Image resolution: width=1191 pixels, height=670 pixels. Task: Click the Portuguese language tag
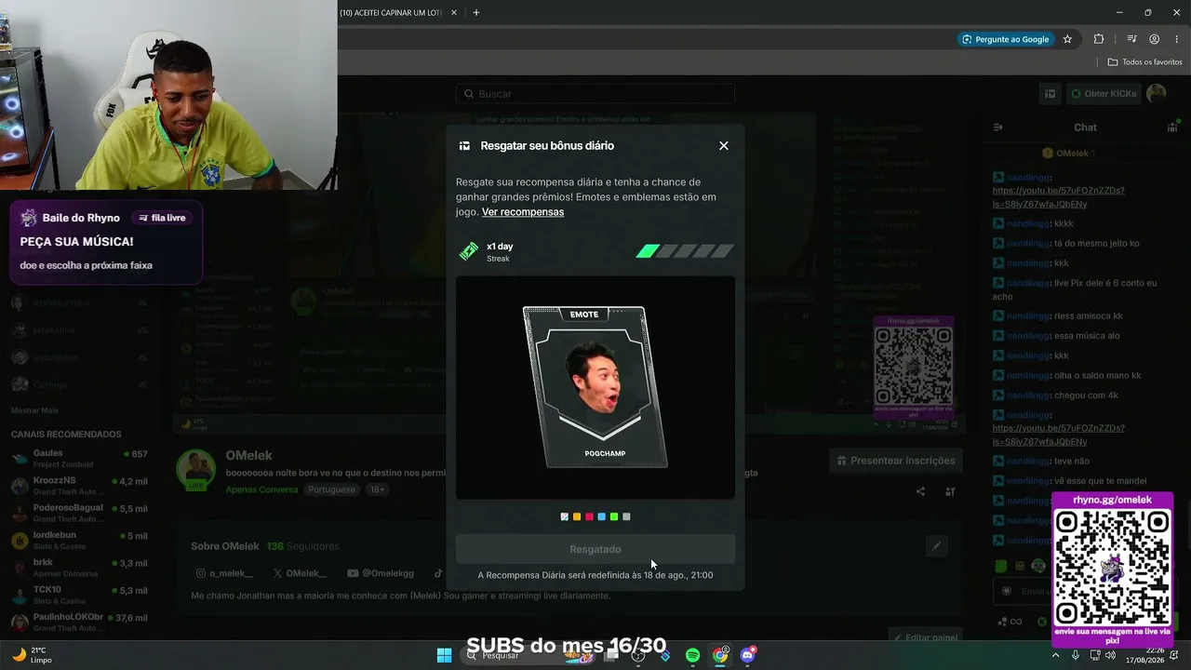point(332,489)
